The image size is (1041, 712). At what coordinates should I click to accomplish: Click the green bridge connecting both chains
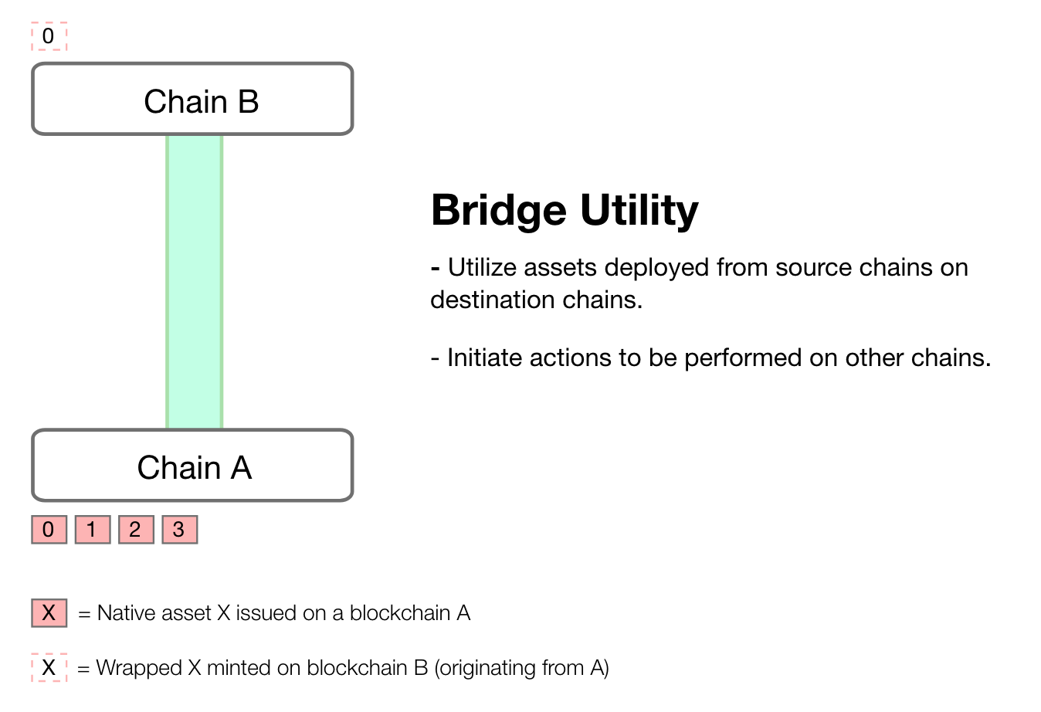pos(195,282)
